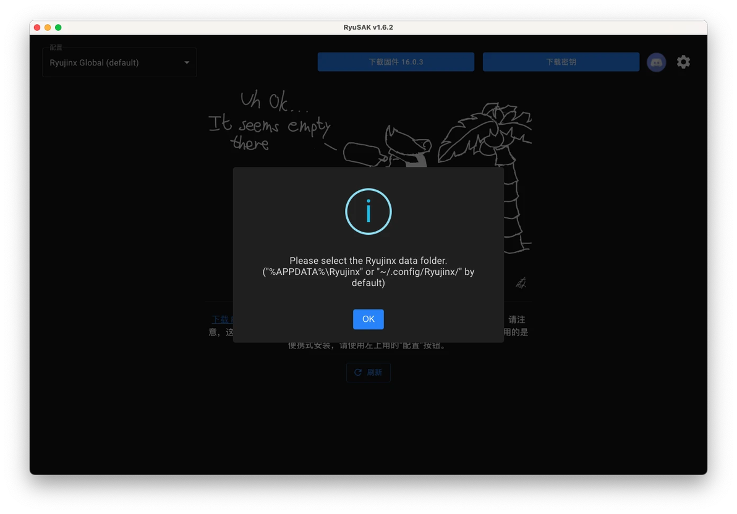The width and height of the screenshot is (737, 514).
Task: Minimize the window with the yellow button
Action: [48, 27]
